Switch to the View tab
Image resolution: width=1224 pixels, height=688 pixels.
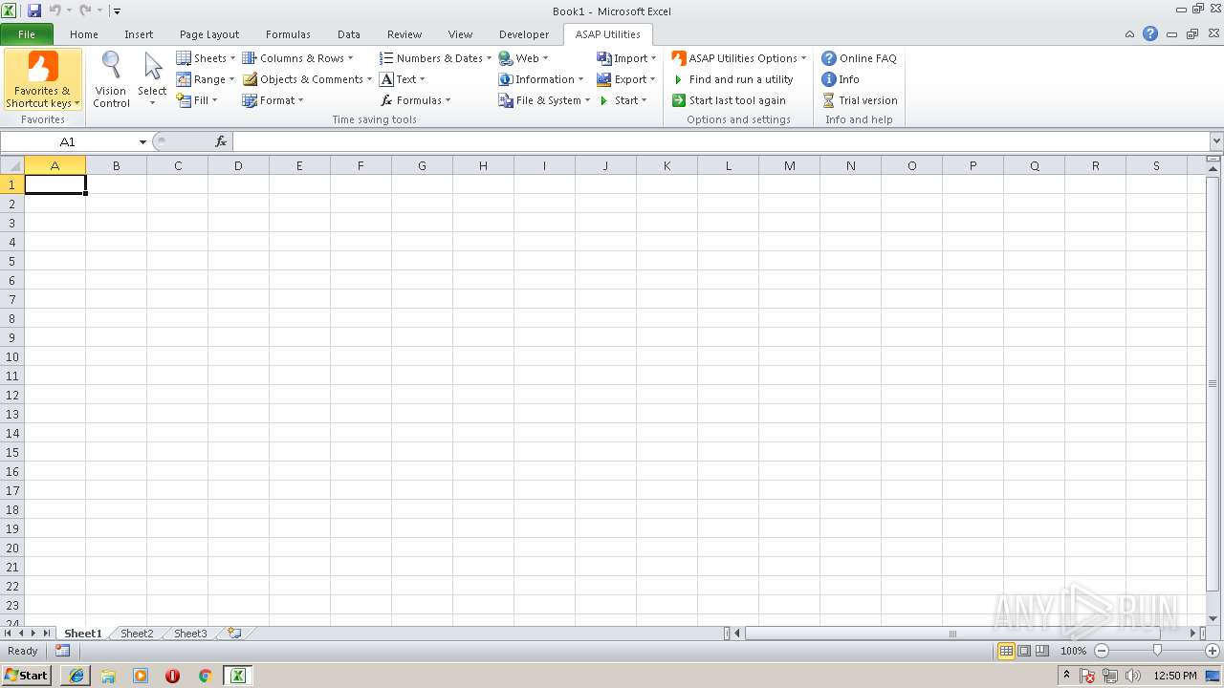(460, 34)
